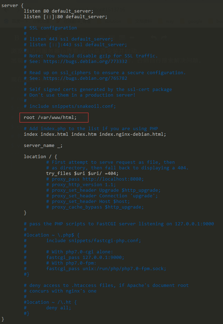Place cursor on "listen 80 default_server;" line

tap(58, 11)
